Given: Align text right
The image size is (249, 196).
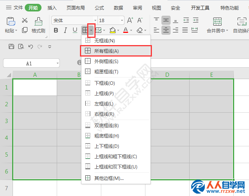Looking at the screenshot, I should click(176, 30).
